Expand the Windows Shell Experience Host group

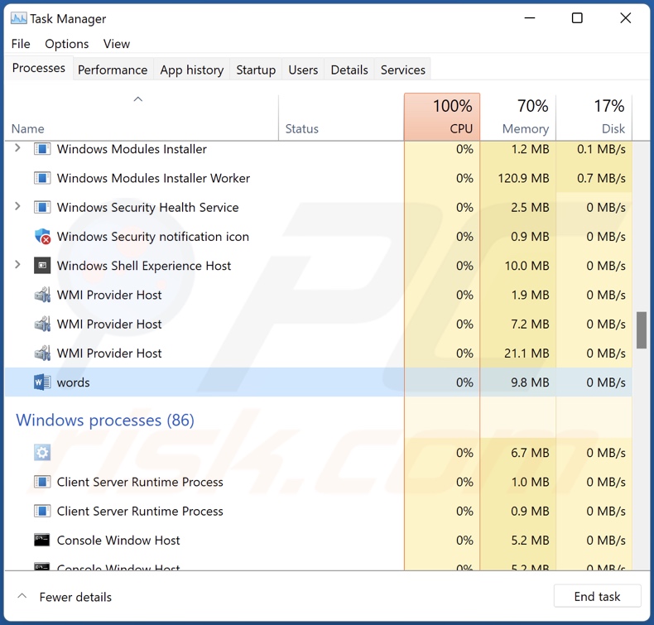coord(17,264)
